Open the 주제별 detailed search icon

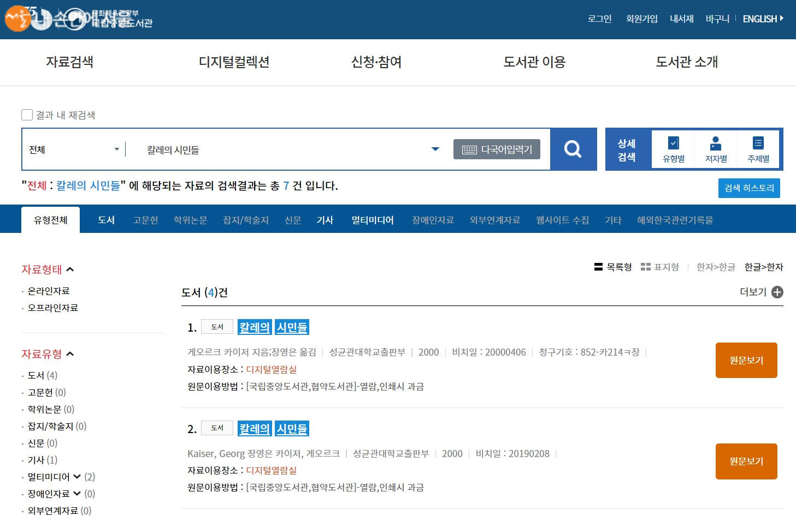point(758,149)
